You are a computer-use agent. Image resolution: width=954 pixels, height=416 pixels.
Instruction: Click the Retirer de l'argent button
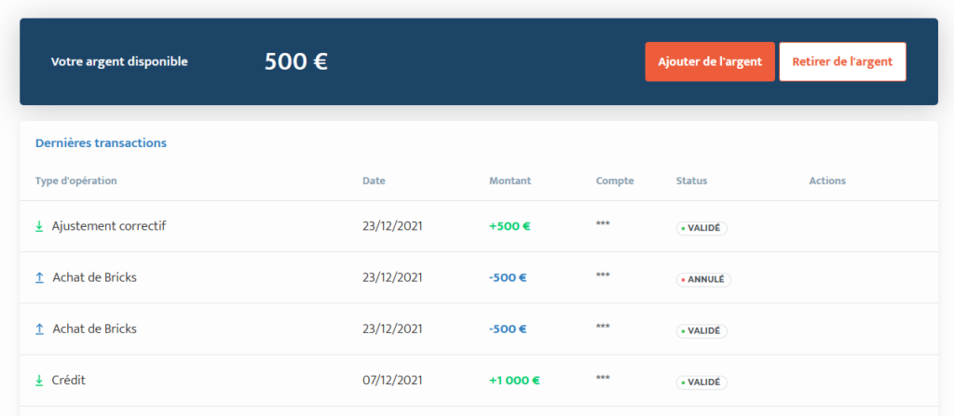tap(842, 61)
